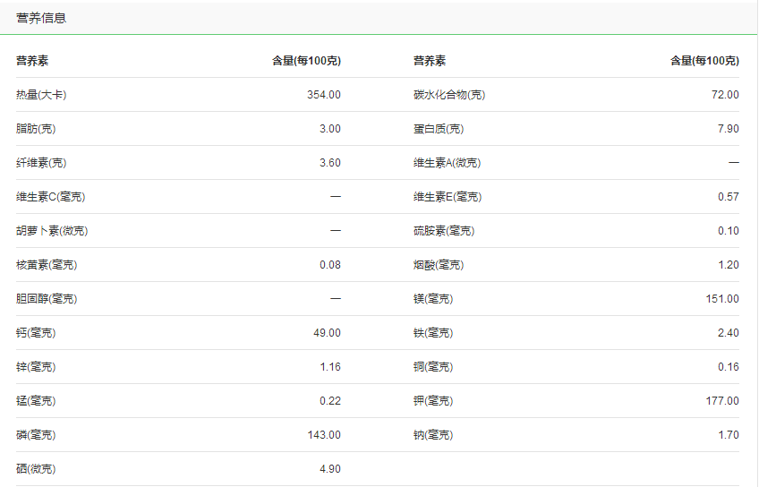Select the 磷(毫克) label
The image size is (759, 487).
pos(36,435)
